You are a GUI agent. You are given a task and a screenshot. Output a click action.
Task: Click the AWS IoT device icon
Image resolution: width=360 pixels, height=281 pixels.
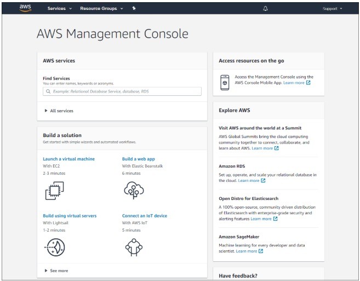click(134, 247)
